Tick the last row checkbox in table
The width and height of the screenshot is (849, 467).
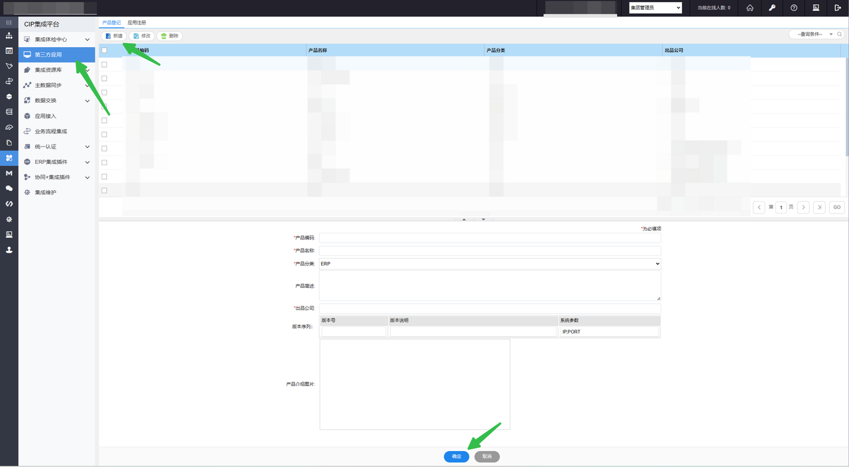pyautogui.click(x=104, y=190)
